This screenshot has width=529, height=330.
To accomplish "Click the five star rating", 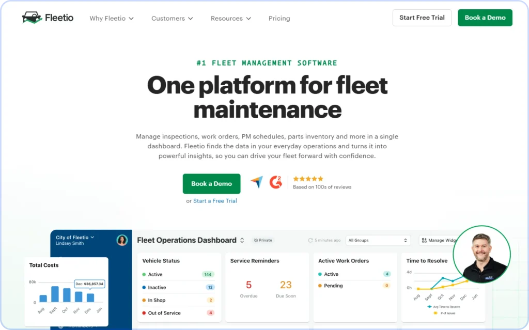I will point(308,179).
